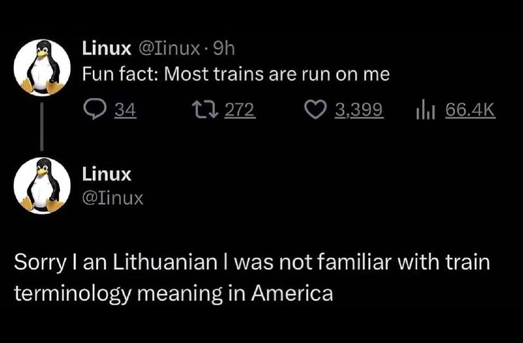Open the Tux penguin avatar on reply tweet
Viewport: 523px width, 343px height.
pyautogui.click(x=42, y=186)
